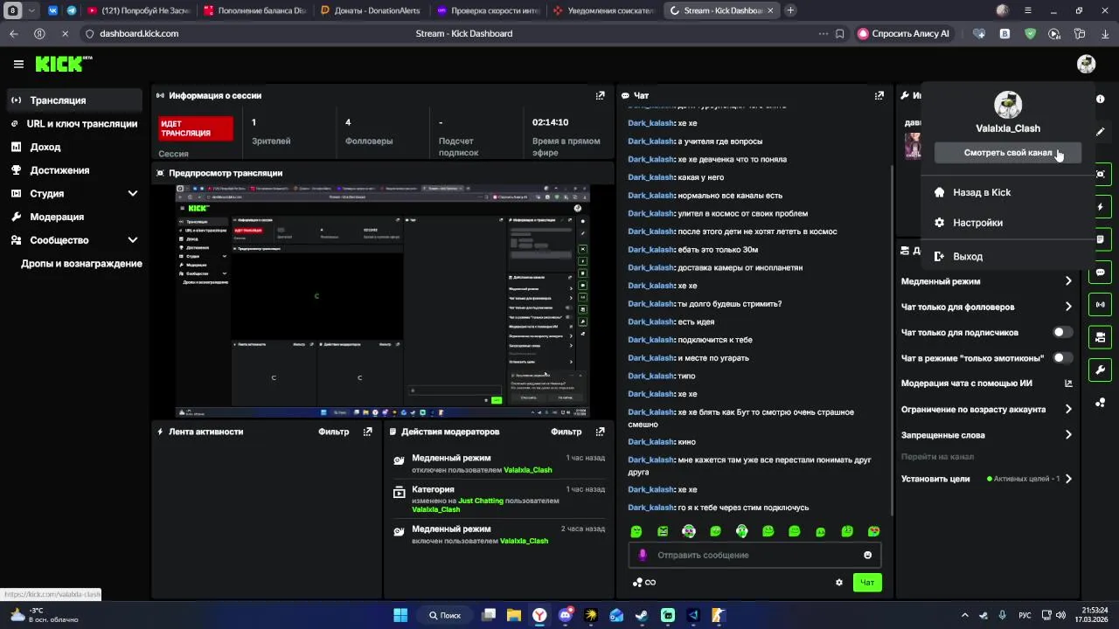Toggle the wrench widget in right sidebar
Image resolution: width=1119 pixels, height=629 pixels.
[1100, 370]
